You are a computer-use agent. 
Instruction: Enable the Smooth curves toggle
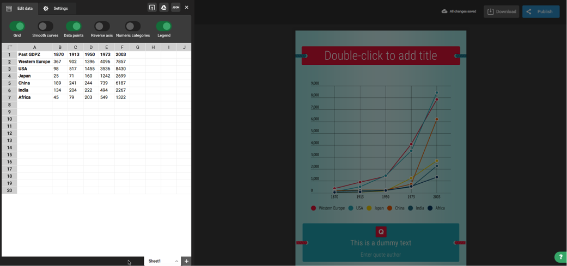[45, 26]
